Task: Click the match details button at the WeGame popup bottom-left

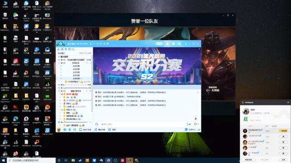Action: coord(248,160)
